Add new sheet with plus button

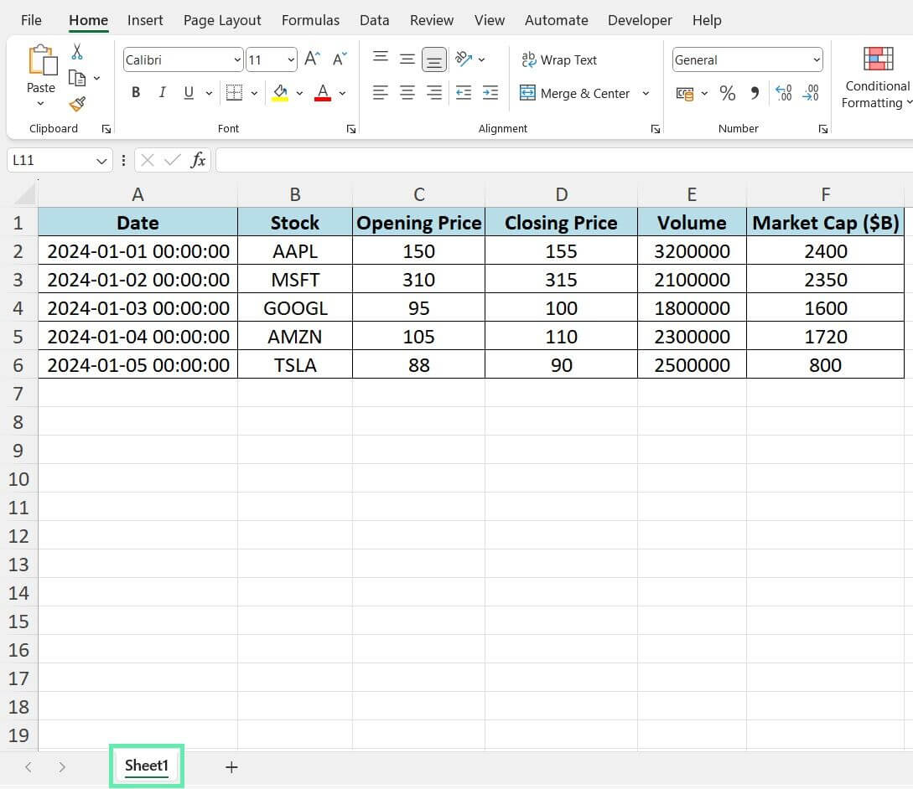click(x=231, y=766)
